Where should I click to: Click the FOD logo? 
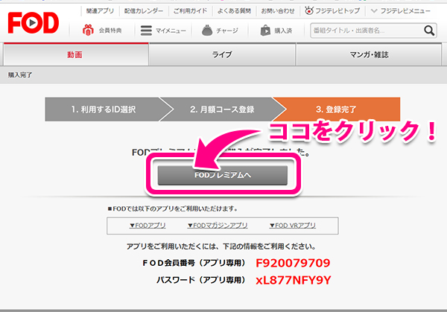(x=34, y=23)
